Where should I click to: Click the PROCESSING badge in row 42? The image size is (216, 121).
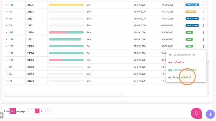click(192, 19)
